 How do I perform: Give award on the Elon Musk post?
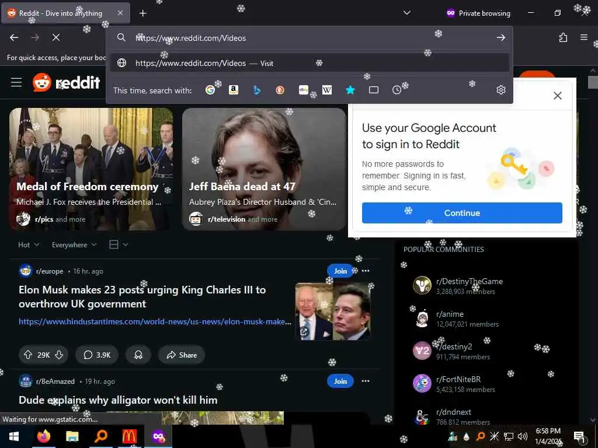pos(138,355)
